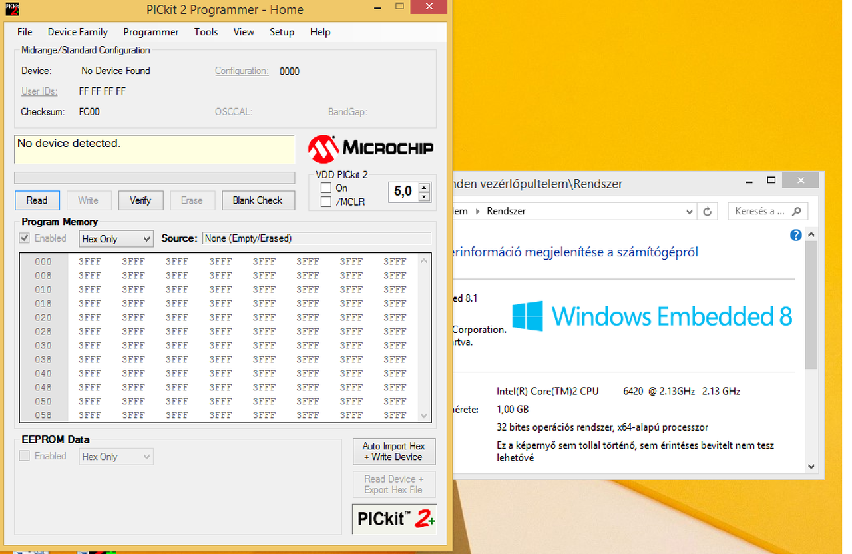Click the 'No device detected.' status box
Image resolution: width=852 pixels, height=554 pixels.
pos(154,150)
